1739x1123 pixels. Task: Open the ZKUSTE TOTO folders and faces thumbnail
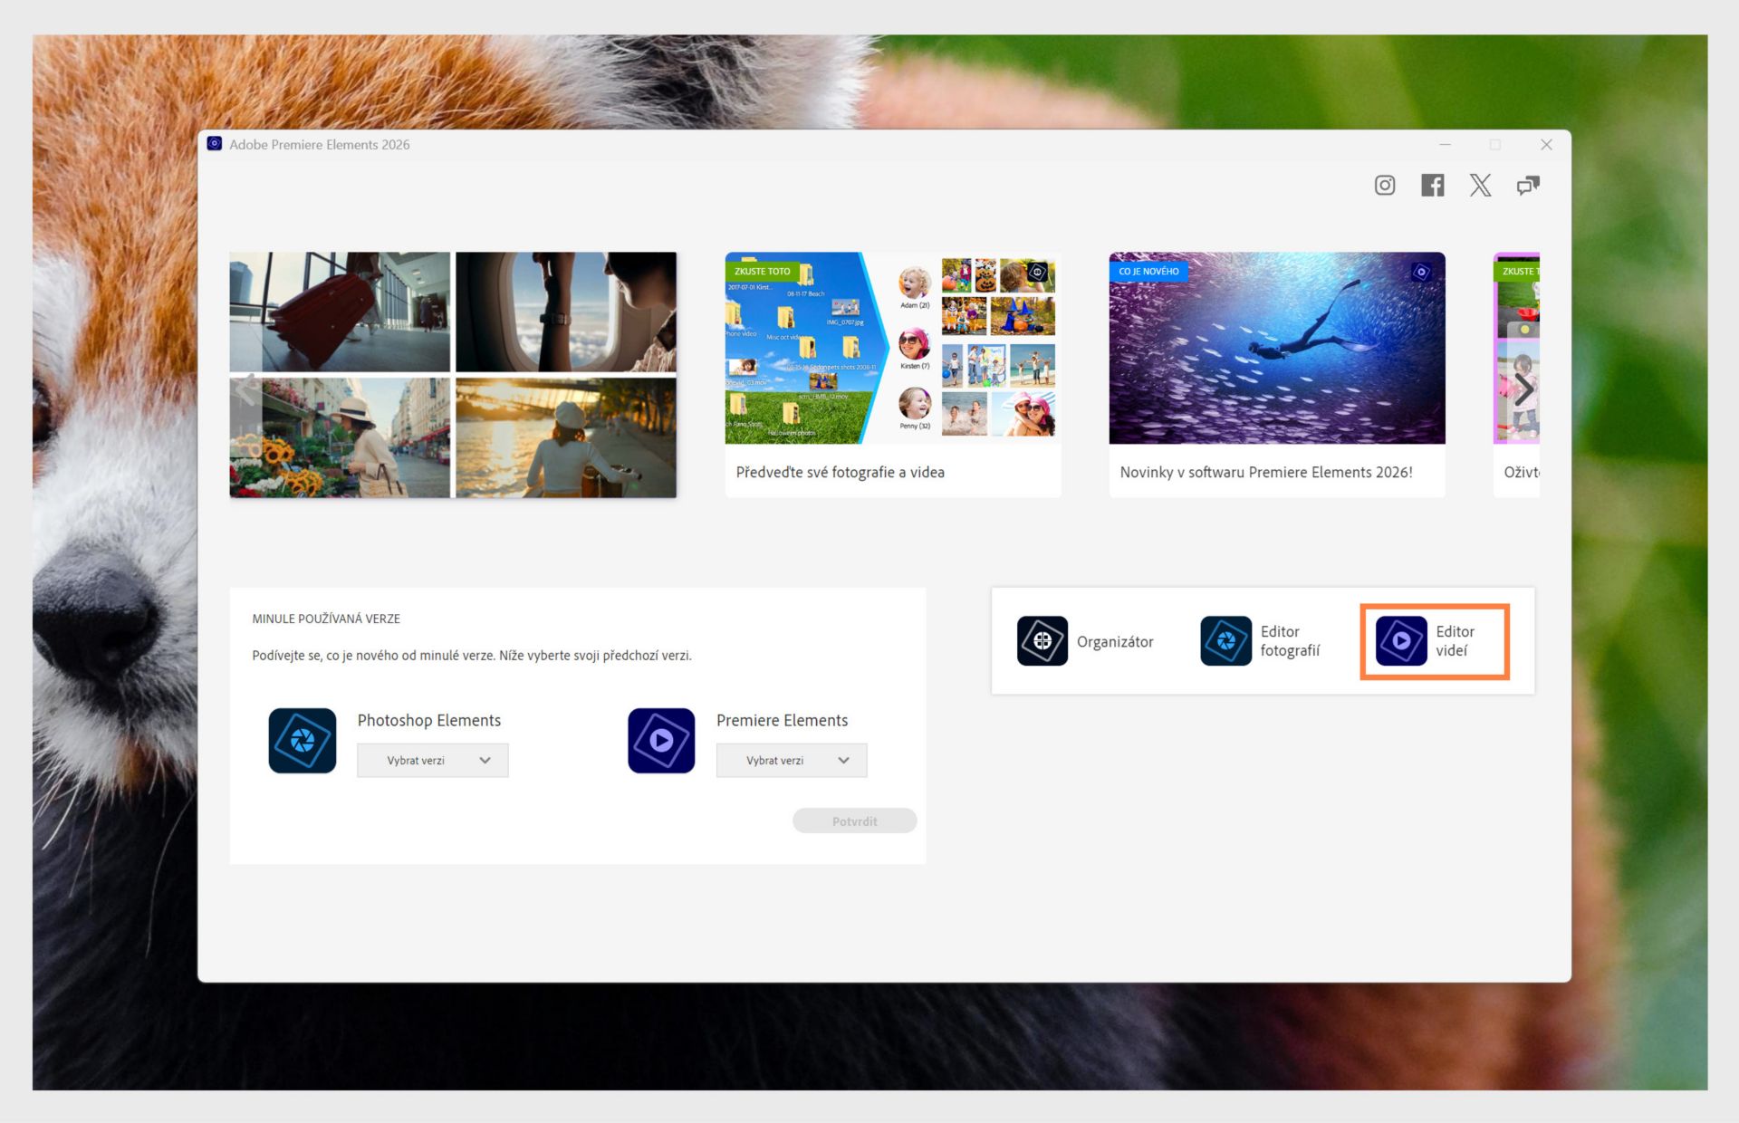click(893, 348)
